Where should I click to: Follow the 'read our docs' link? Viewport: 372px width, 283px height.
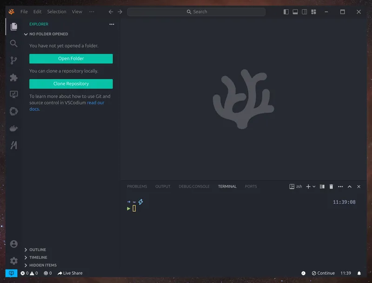coord(96,103)
